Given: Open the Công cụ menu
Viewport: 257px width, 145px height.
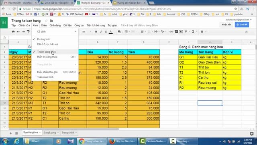Looking at the screenshot, I should pos(79,25).
